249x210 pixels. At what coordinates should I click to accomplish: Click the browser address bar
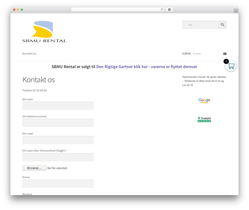(x=118, y=9)
